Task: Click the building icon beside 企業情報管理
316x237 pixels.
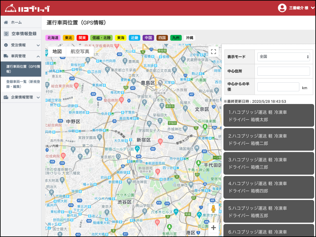Action: [x=6, y=97]
